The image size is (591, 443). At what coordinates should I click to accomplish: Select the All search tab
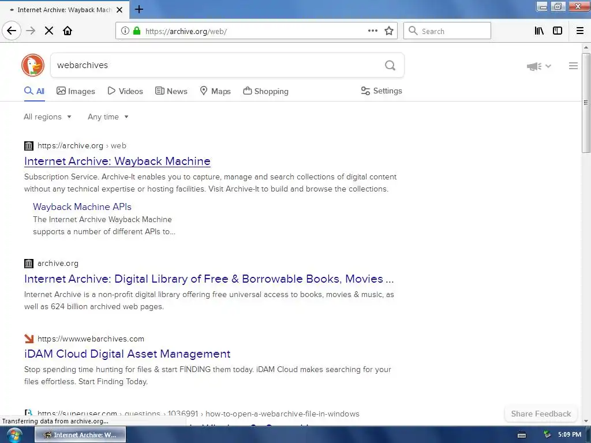34,91
